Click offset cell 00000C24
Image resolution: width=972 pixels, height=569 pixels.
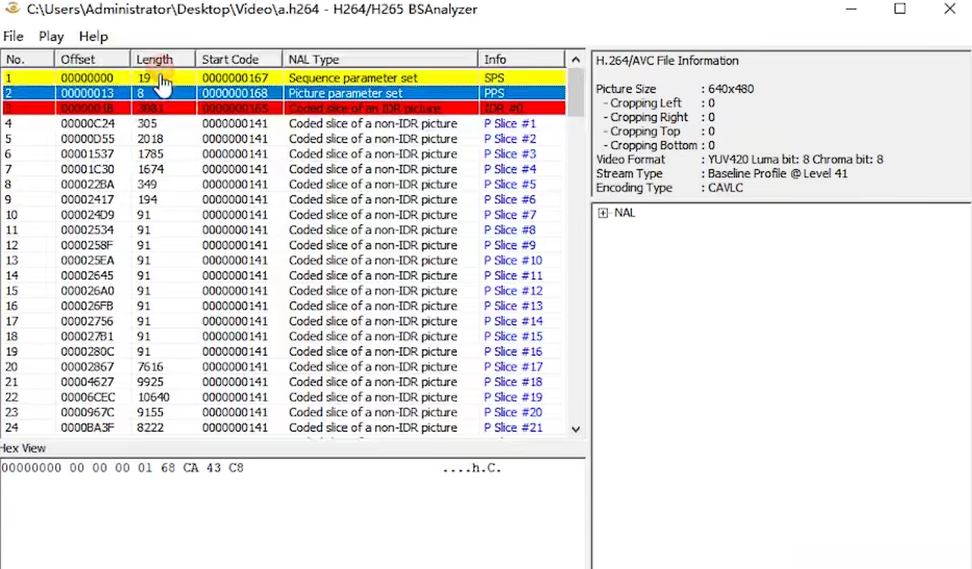point(88,123)
